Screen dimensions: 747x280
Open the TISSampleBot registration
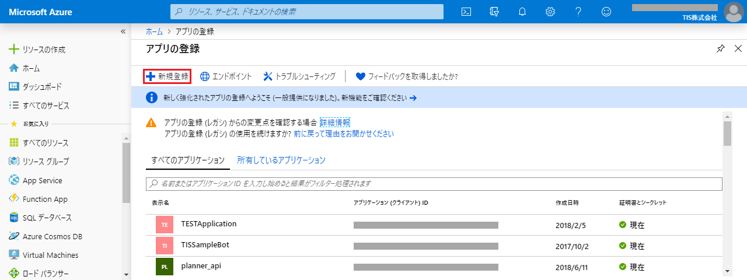click(x=205, y=245)
